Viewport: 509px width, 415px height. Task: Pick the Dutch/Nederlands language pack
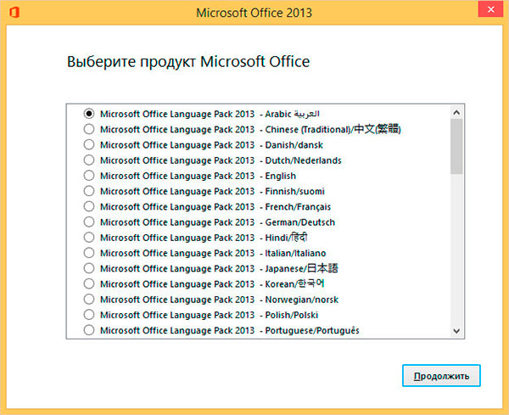[89, 160]
